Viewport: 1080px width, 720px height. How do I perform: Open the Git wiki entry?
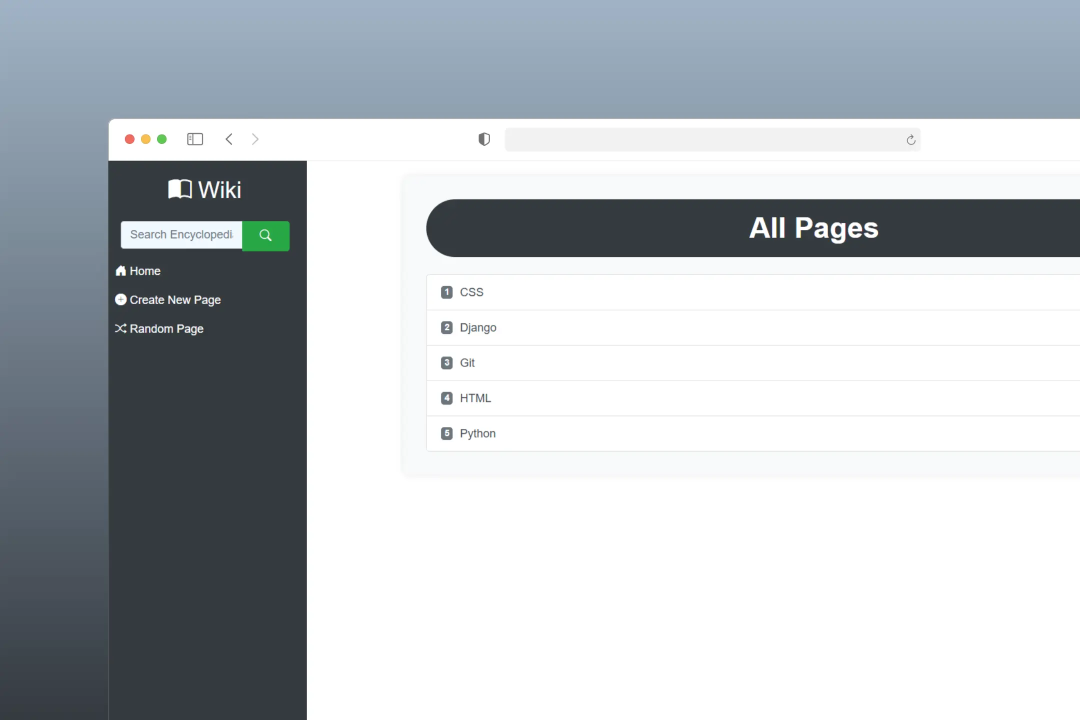tap(467, 362)
